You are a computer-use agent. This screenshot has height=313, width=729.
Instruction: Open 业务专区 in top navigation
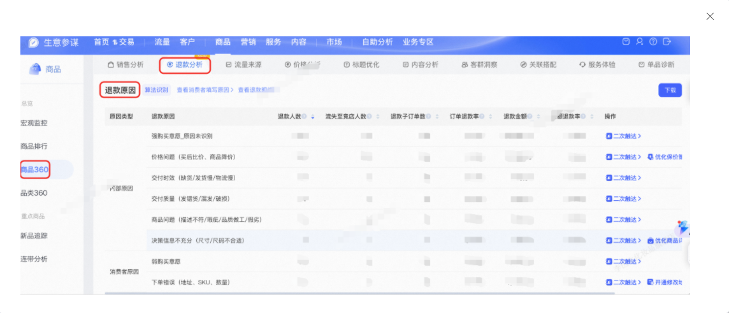click(x=418, y=42)
